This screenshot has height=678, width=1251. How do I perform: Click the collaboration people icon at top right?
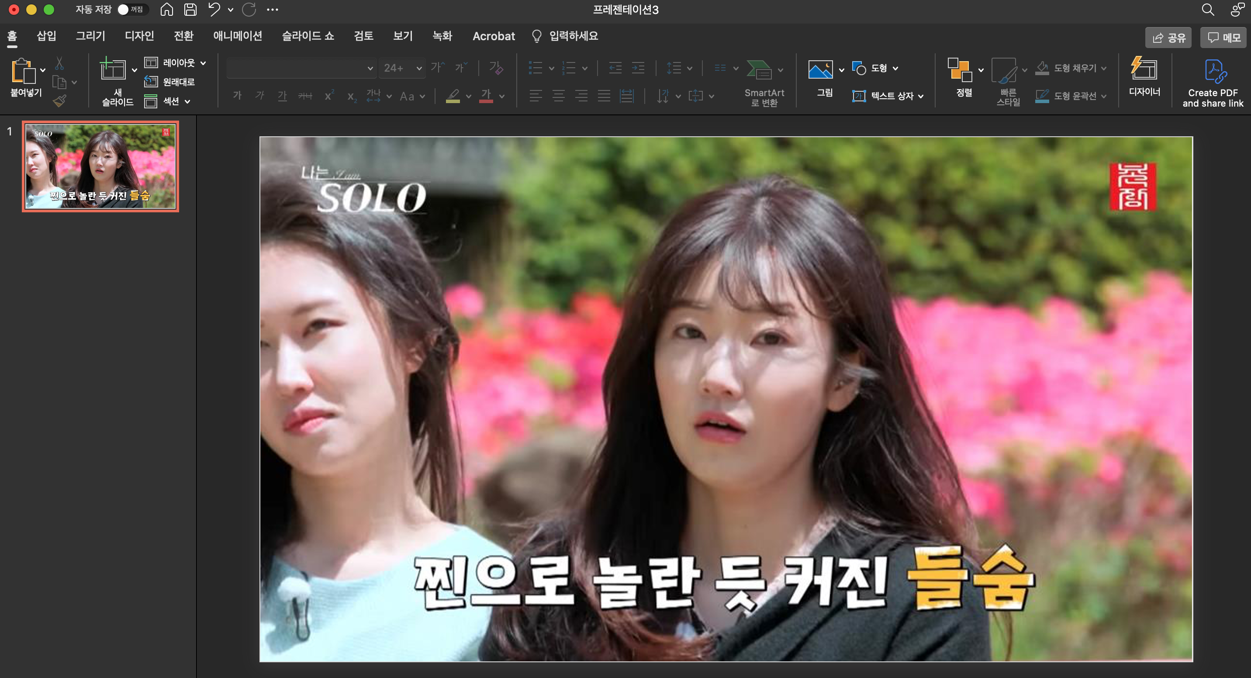[x=1237, y=10]
